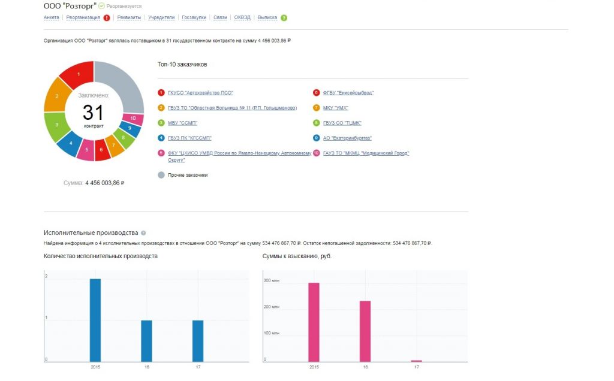
Task: Click the ГБУЗ ПК "КГССМП" link
Action: click(x=189, y=138)
